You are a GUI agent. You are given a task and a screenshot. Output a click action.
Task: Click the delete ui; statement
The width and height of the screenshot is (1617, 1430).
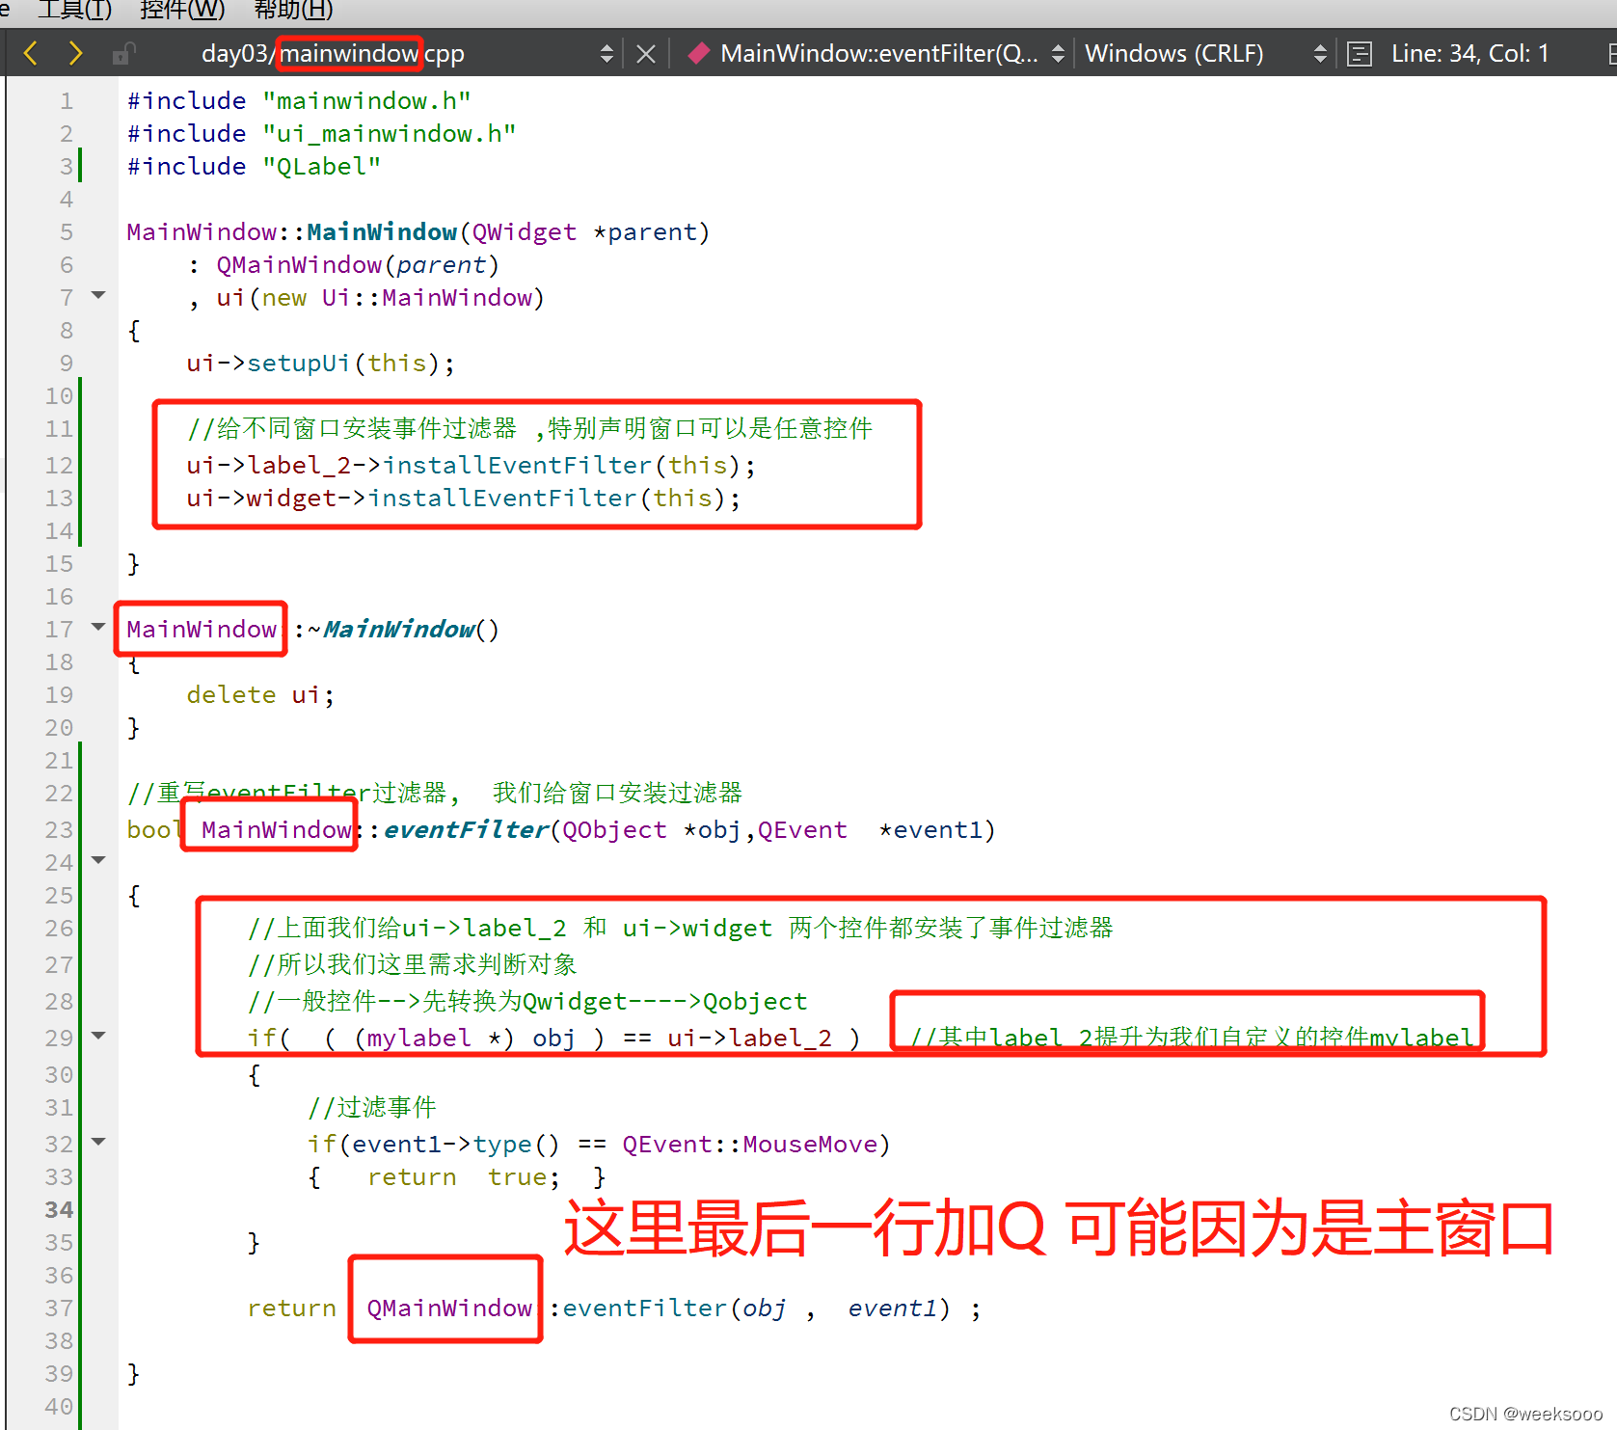(260, 695)
